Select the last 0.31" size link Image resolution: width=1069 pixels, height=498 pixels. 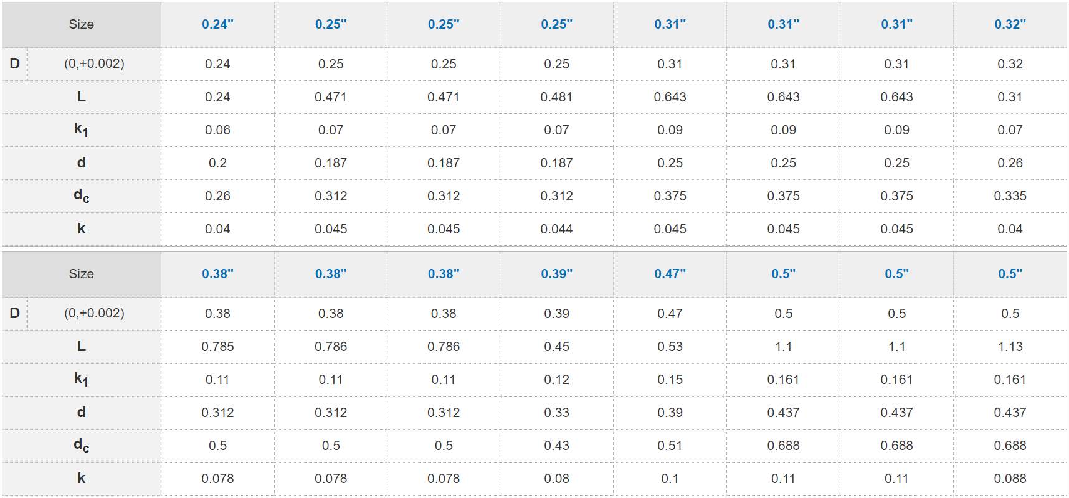tap(896, 24)
